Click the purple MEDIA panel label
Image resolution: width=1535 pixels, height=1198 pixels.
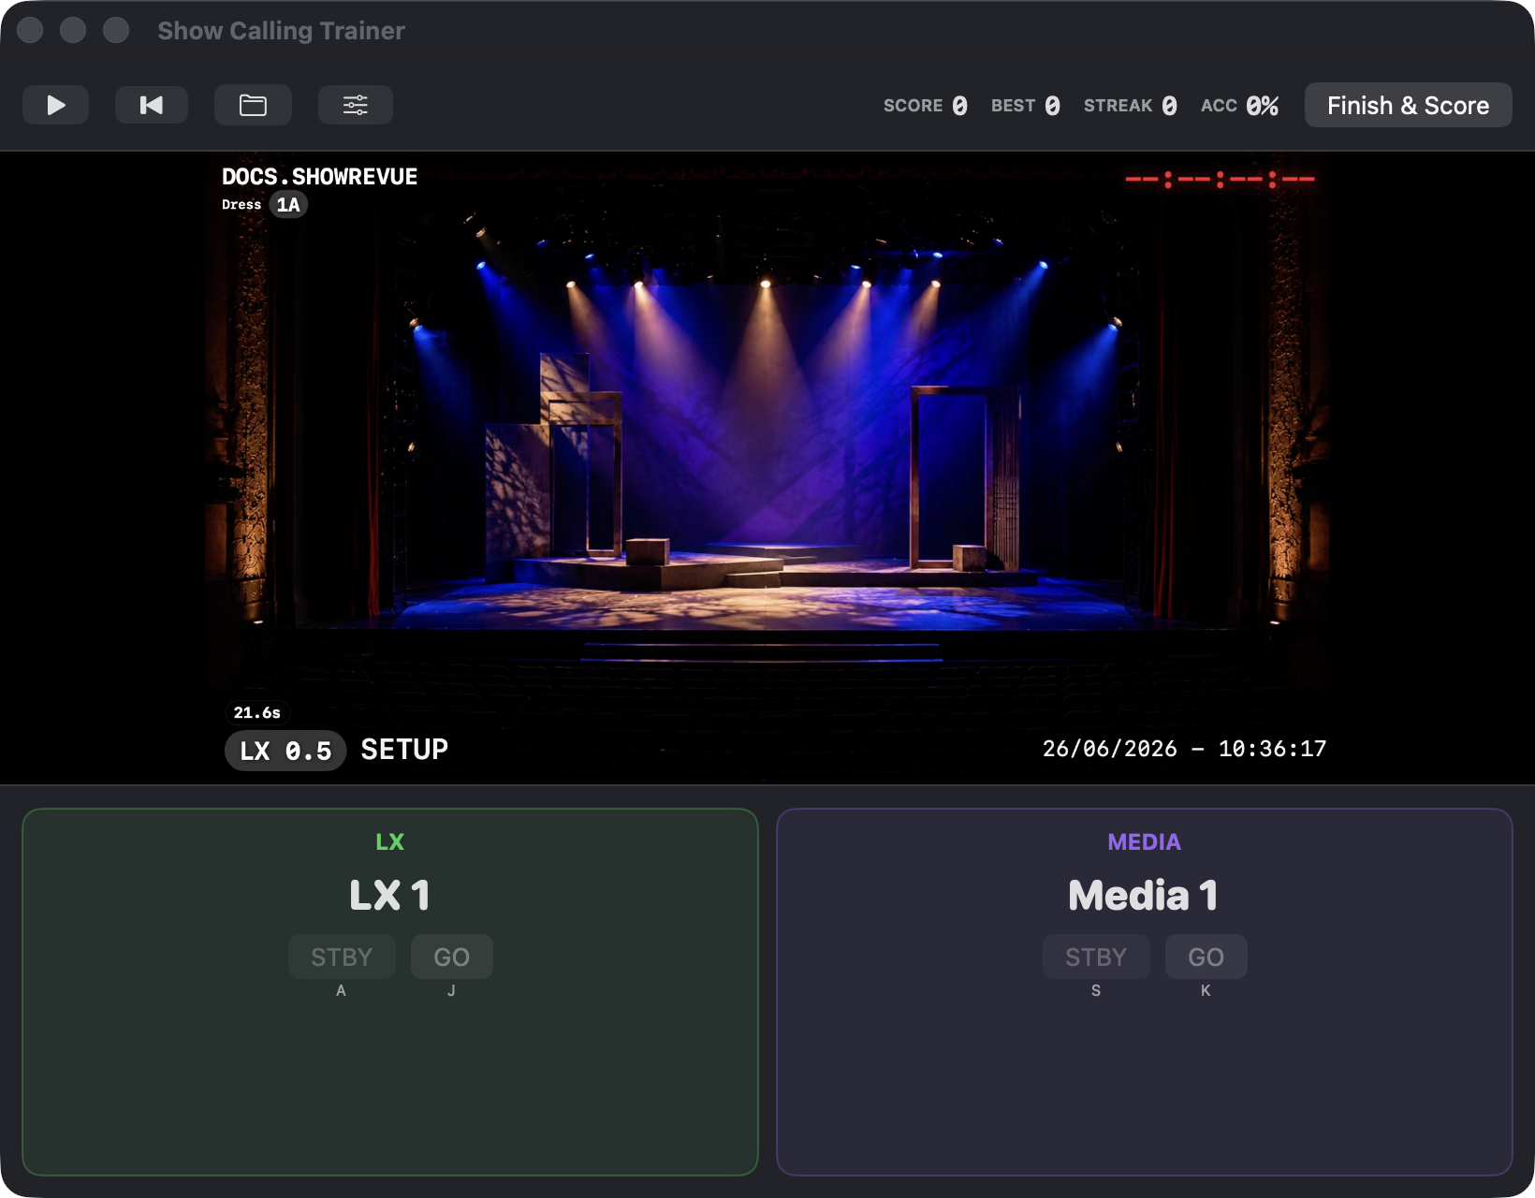1144,841
